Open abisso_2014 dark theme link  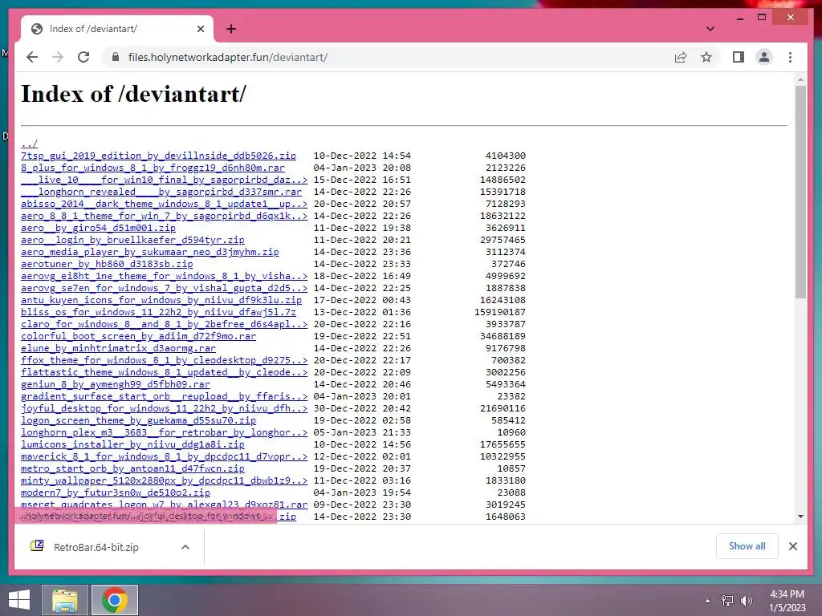(164, 204)
